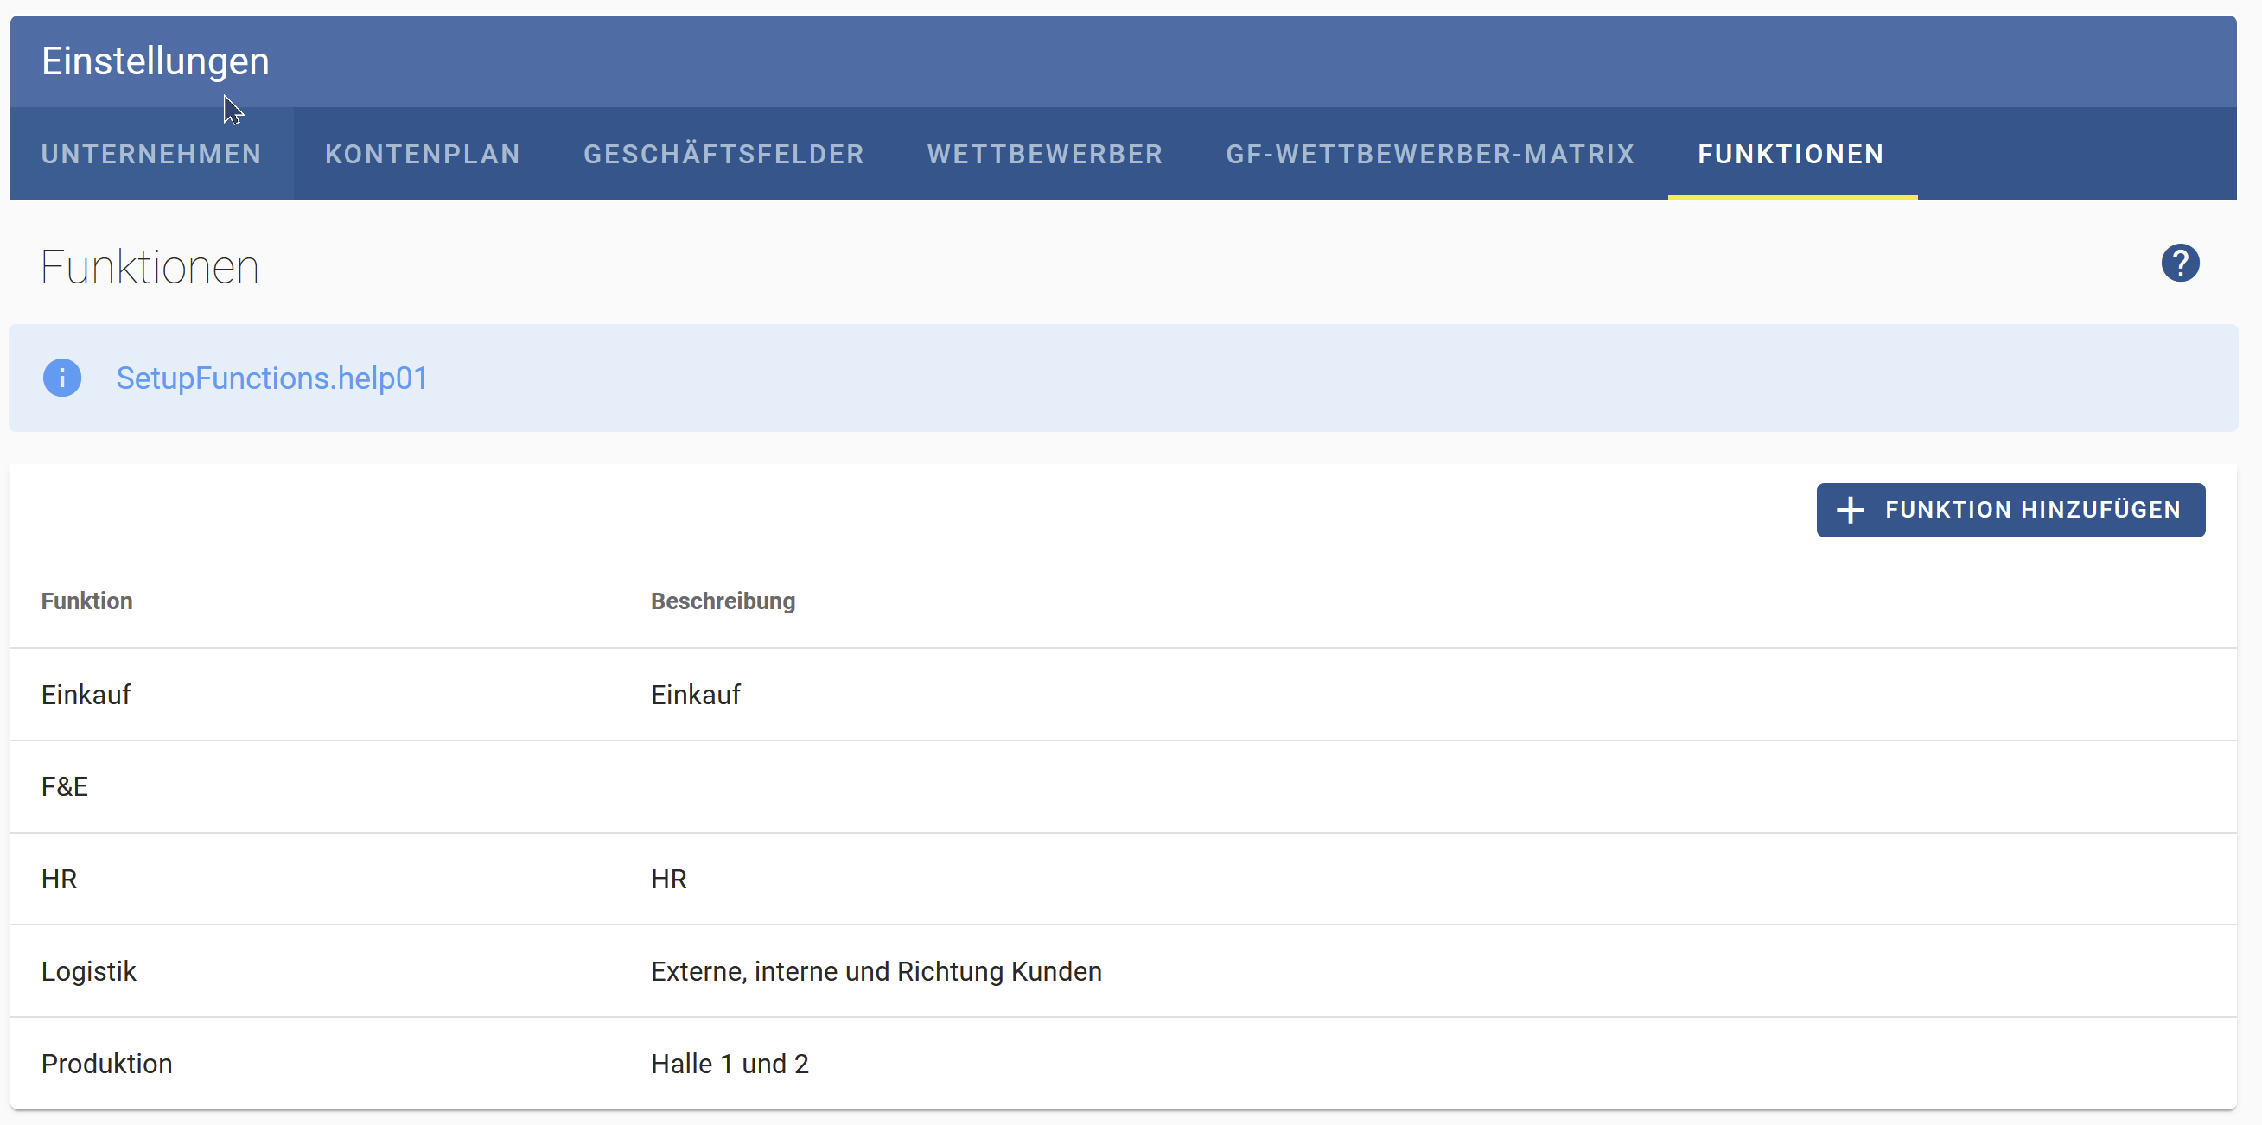Open the Kontenplan tab
Image resolution: width=2262 pixels, height=1125 pixels.
point(423,154)
